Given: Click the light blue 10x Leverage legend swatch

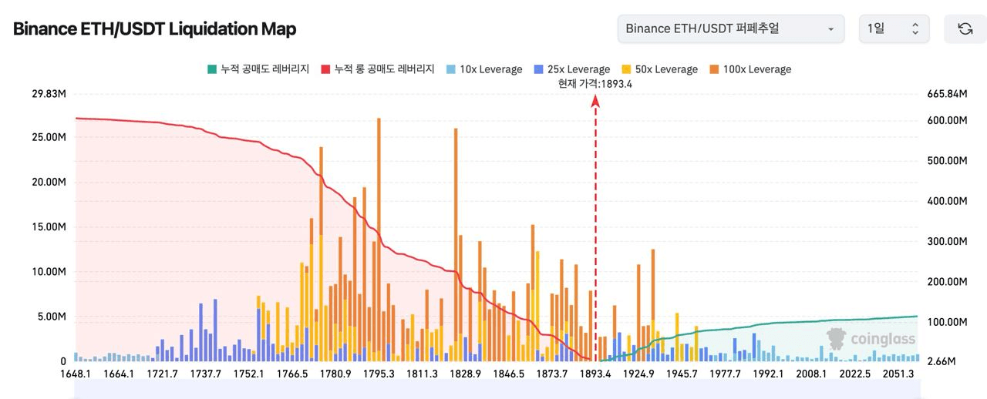Looking at the screenshot, I should 450,69.
